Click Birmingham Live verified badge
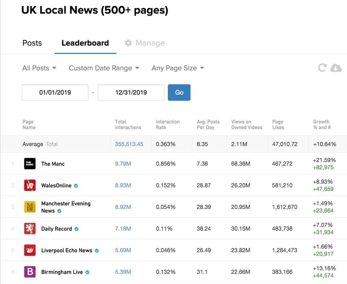347x284 pixels. [87, 272]
